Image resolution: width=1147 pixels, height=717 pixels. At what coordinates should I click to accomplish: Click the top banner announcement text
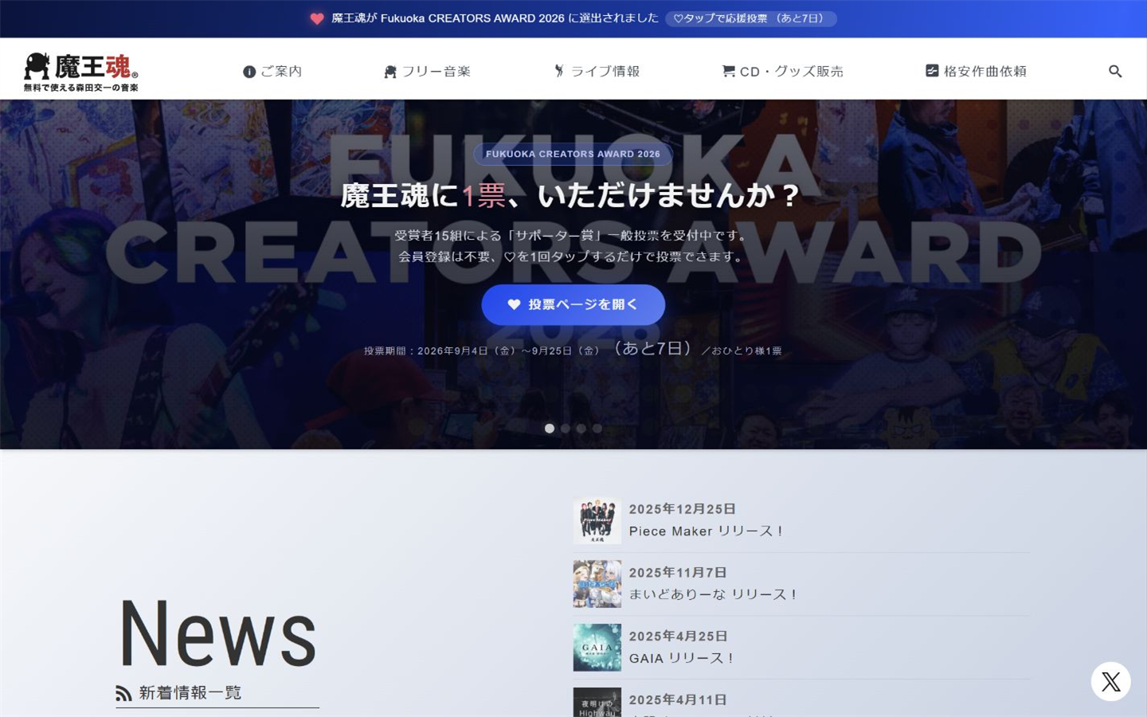[x=495, y=18]
